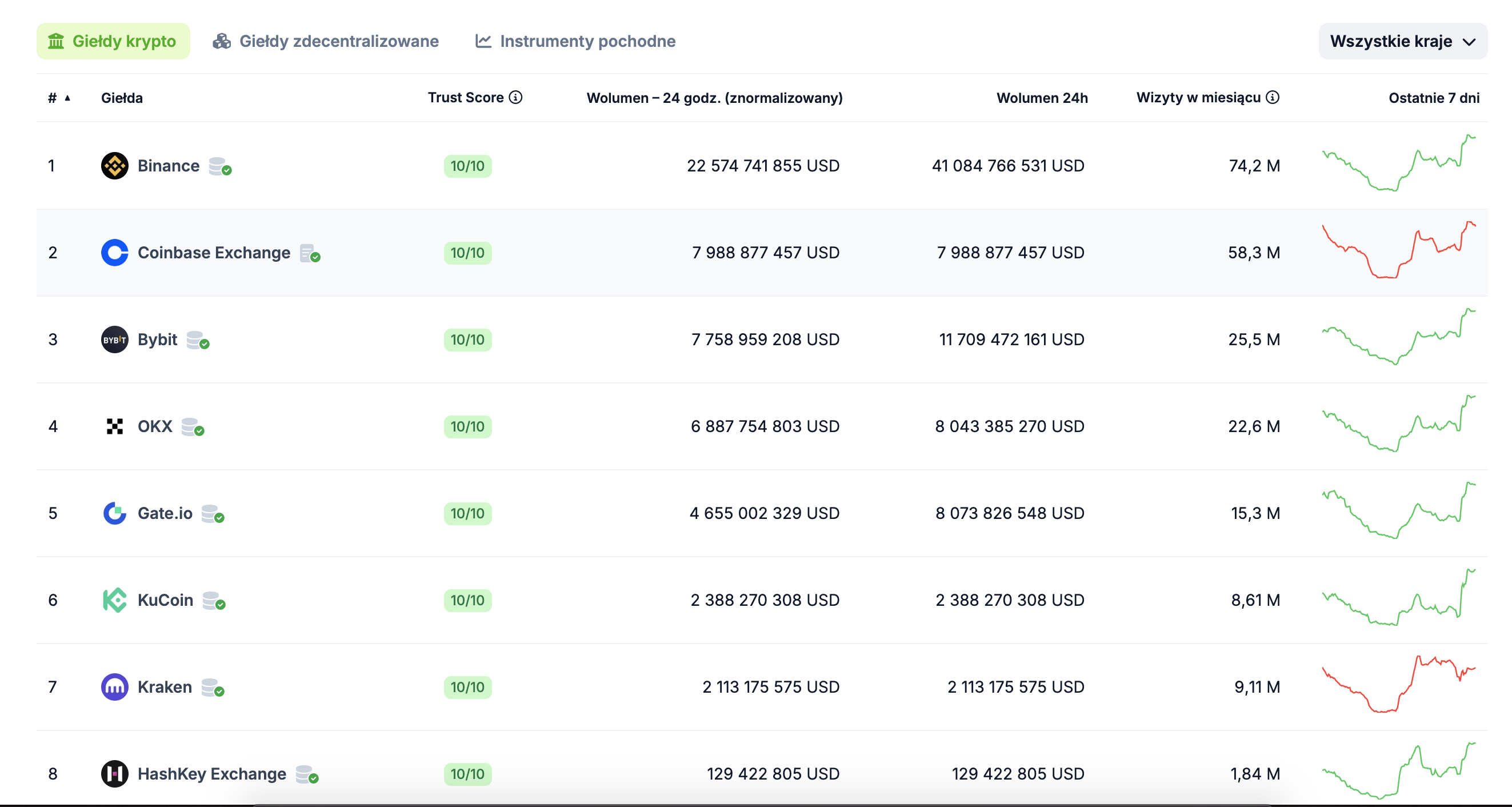Viewport: 1512px width, 807px height.
Task: Click the Binance logo icon
Action: coord(114,166)
